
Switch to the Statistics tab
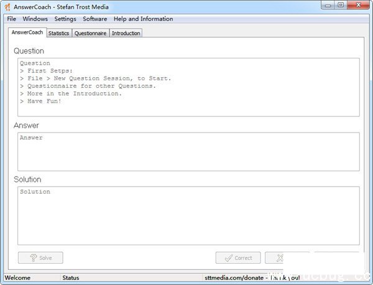point(58,33)
